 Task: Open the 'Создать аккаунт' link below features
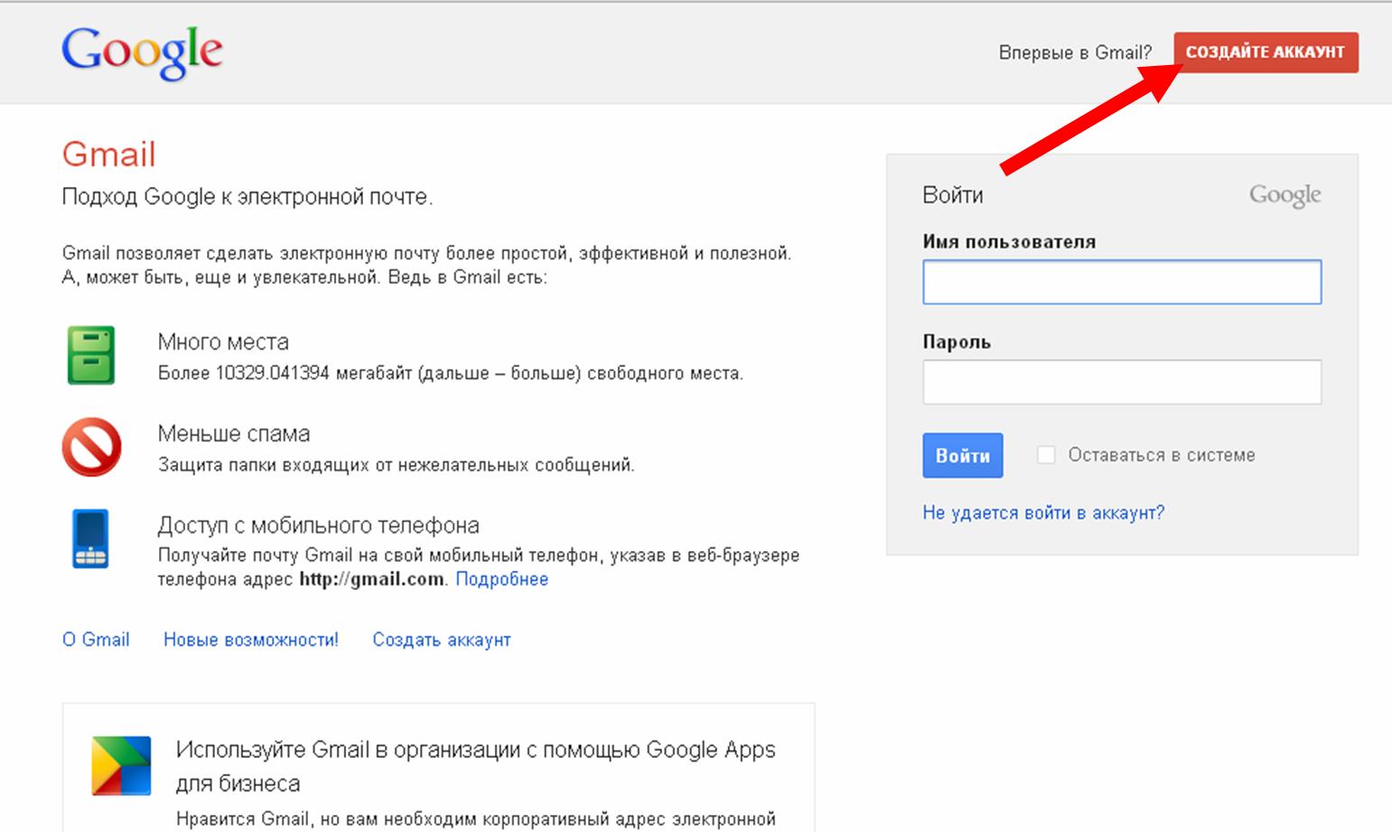click(x=442, y=640)
